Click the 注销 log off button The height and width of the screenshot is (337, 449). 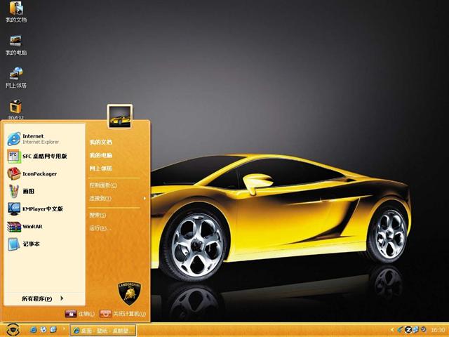pos(79,314)
